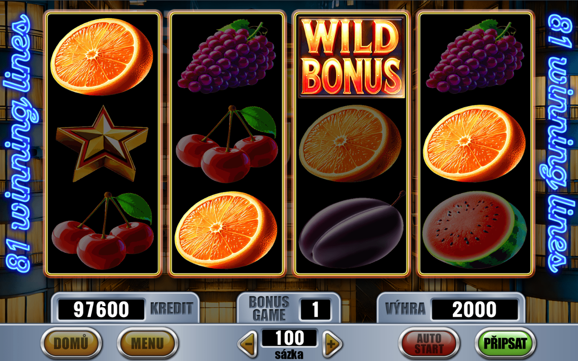Decrease the bet with the minus arrow
578x361 pixels.
click(x=247, y=344)
